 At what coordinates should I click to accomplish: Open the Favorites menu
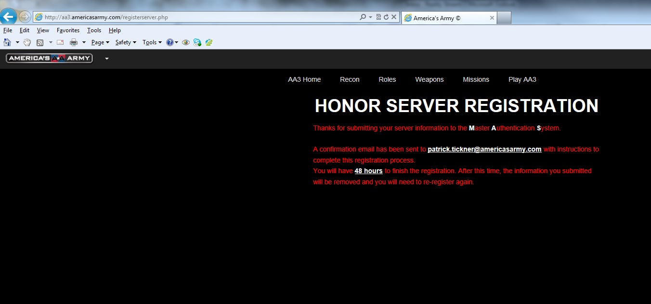68,30
